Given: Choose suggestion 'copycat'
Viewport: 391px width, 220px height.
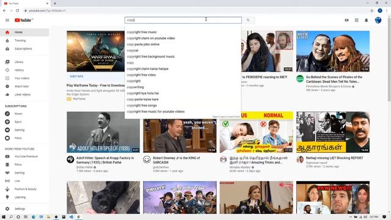Looking at the screenshot, I should pos(183,50).
